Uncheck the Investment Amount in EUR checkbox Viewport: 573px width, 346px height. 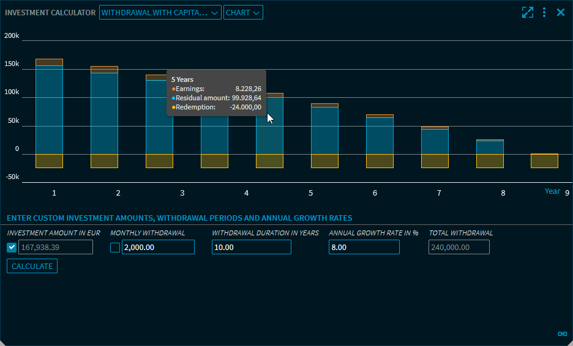coord(12,247)
